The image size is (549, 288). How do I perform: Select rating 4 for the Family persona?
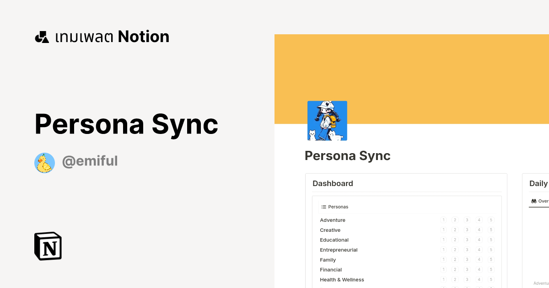pos(479,260)
